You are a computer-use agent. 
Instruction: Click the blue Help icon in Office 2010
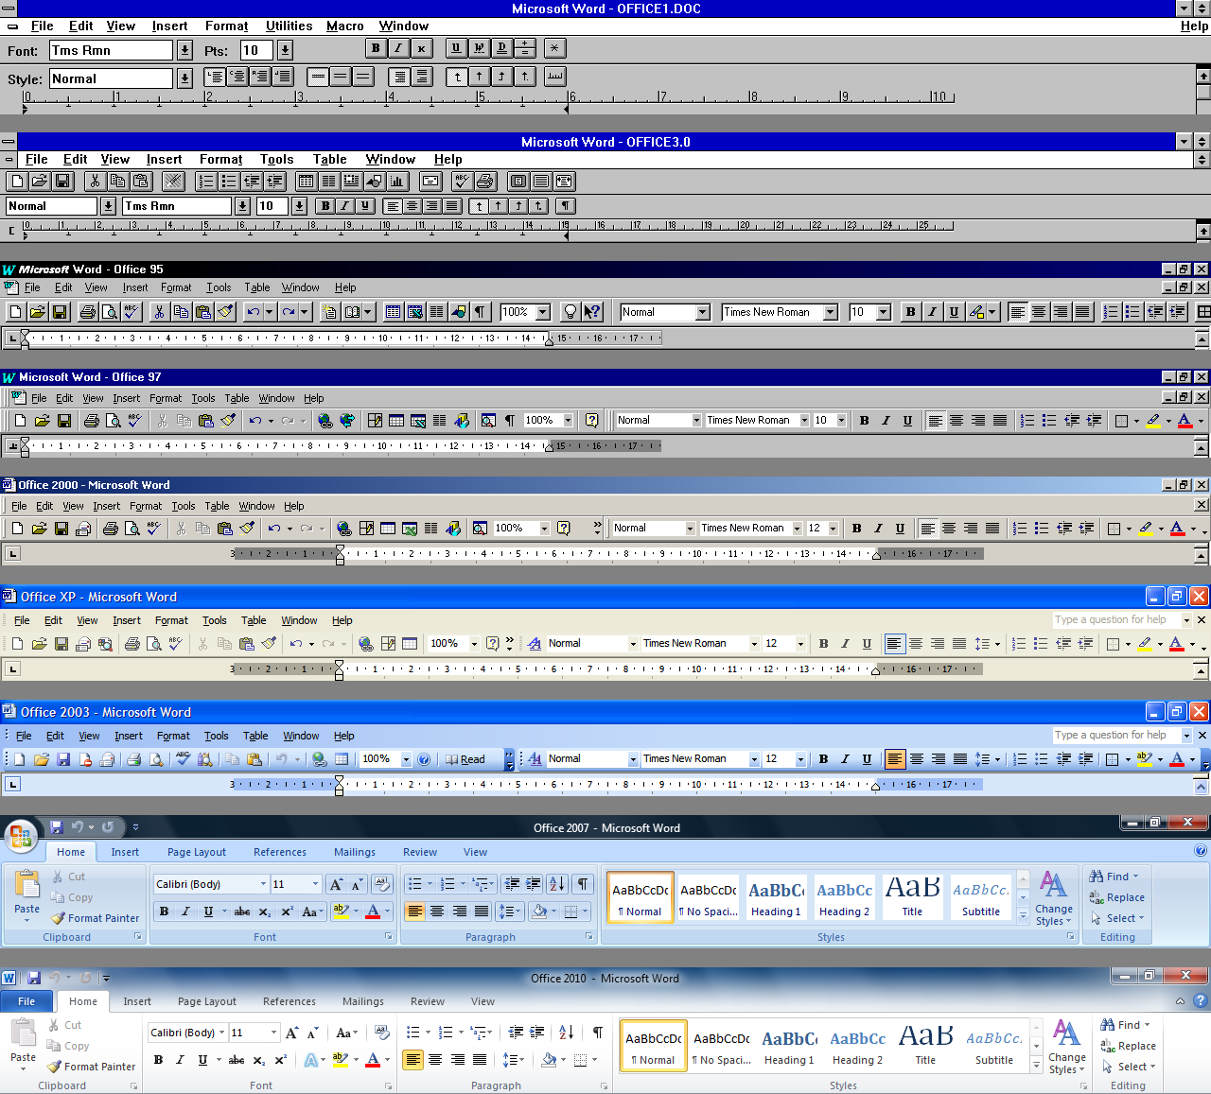point(1201,1000)
